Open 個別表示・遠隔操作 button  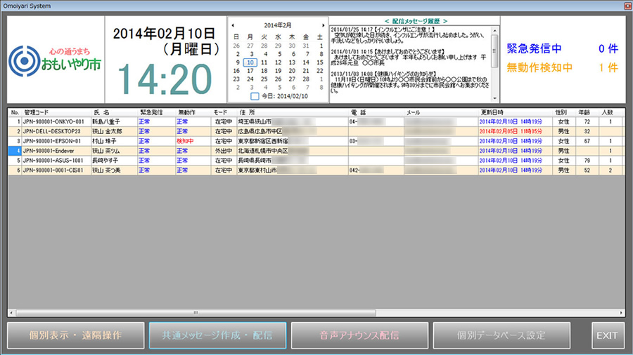click(75, 335)
